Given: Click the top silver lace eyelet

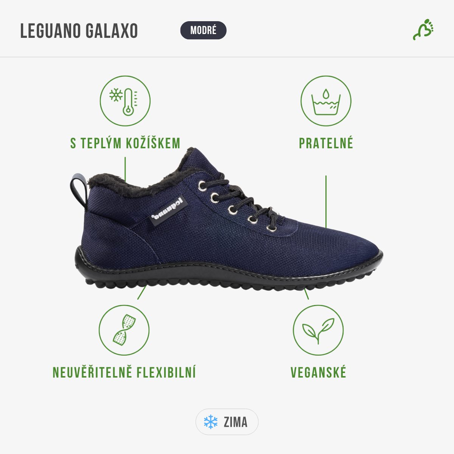Looking at the screenshot, I should (202, 185).
